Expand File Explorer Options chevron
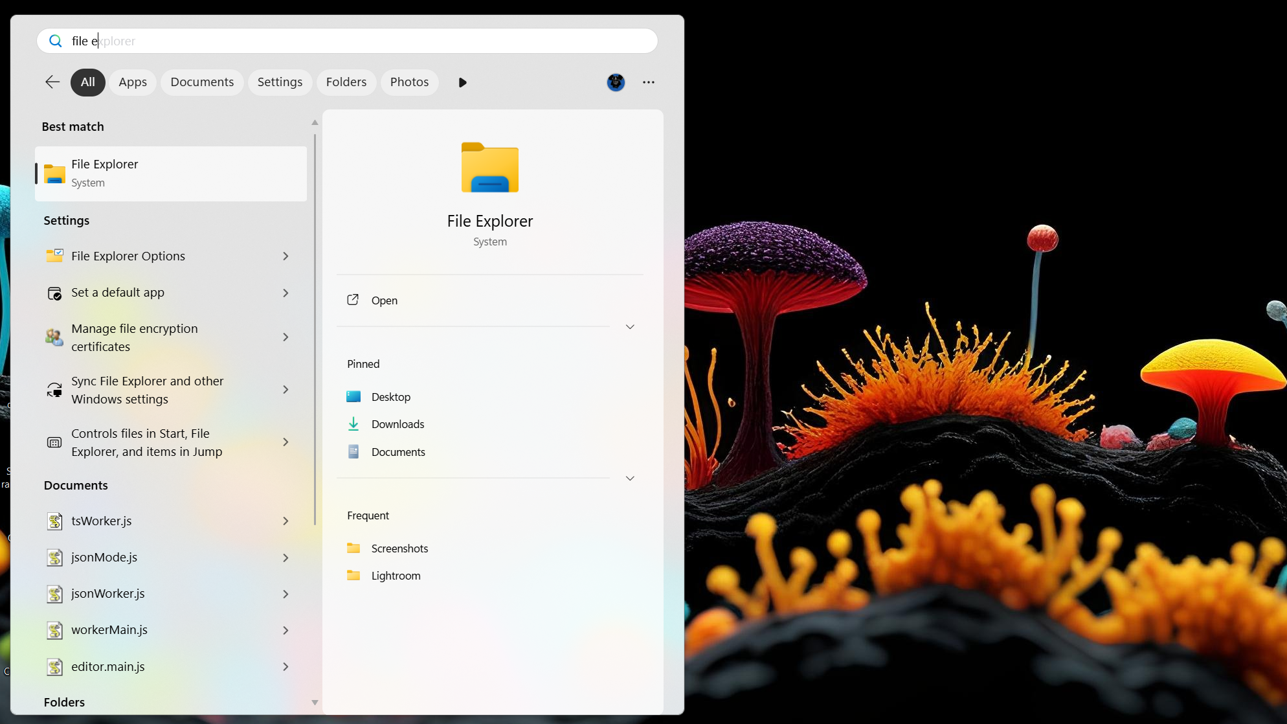1287x724 pixels. 285,256
